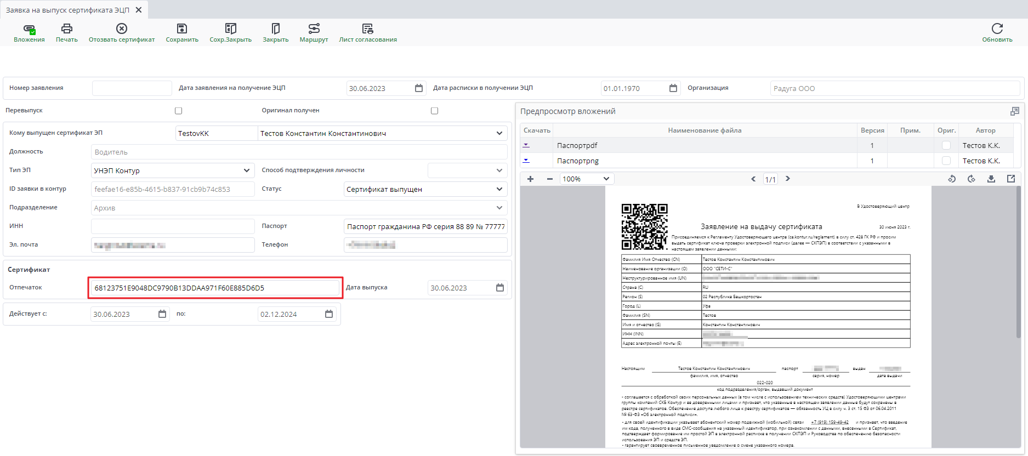Click the Сохр.Закрыть toolbar button
1028x456 pixels.
(x=230, y=29)
